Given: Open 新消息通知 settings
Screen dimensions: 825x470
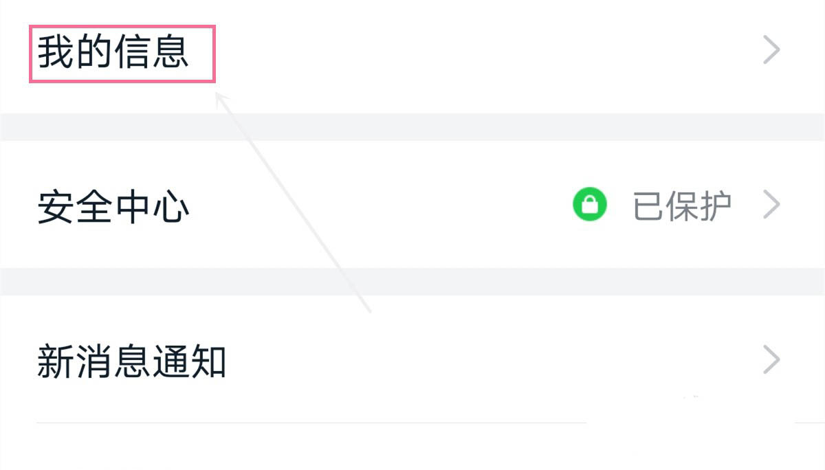Looking at the screenshot, I should pos(131,361).
